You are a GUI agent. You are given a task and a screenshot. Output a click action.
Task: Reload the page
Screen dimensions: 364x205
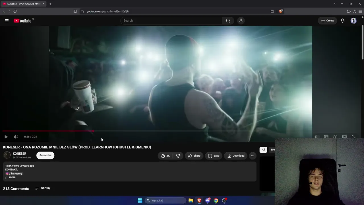coord(15,11)
